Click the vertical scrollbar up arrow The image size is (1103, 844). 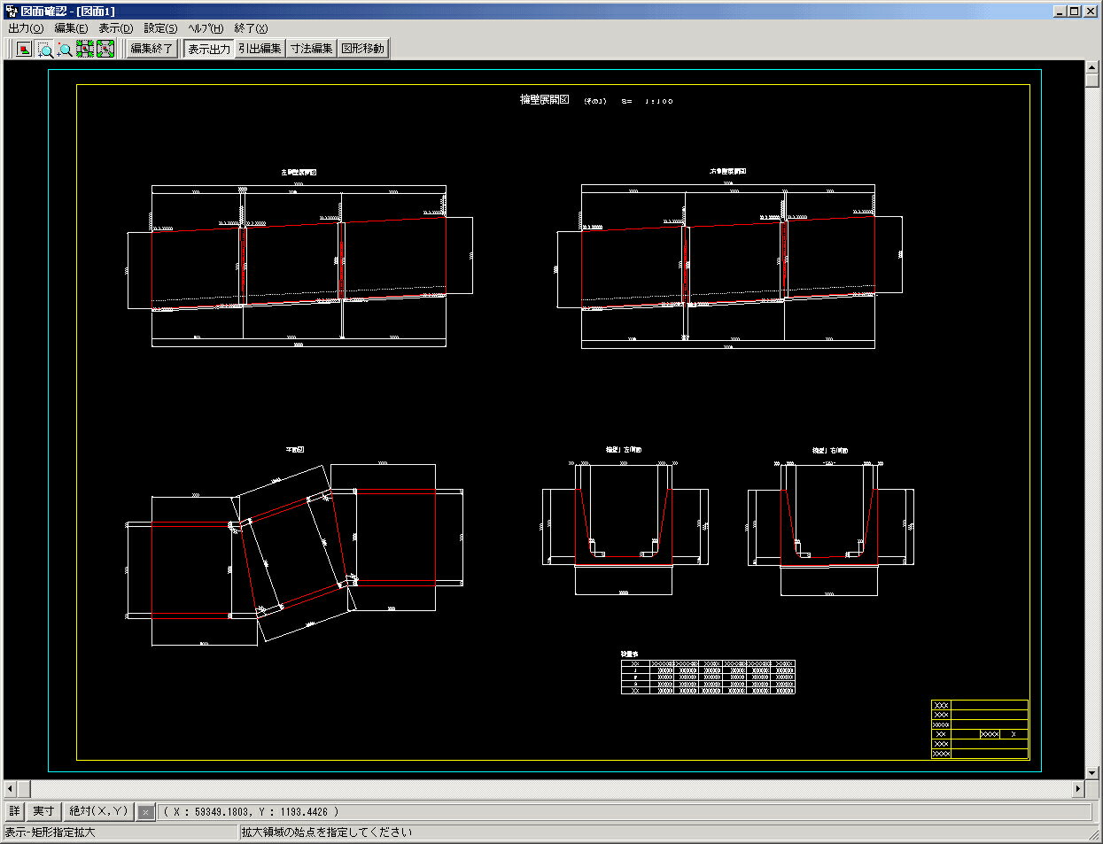(1091, 66)
